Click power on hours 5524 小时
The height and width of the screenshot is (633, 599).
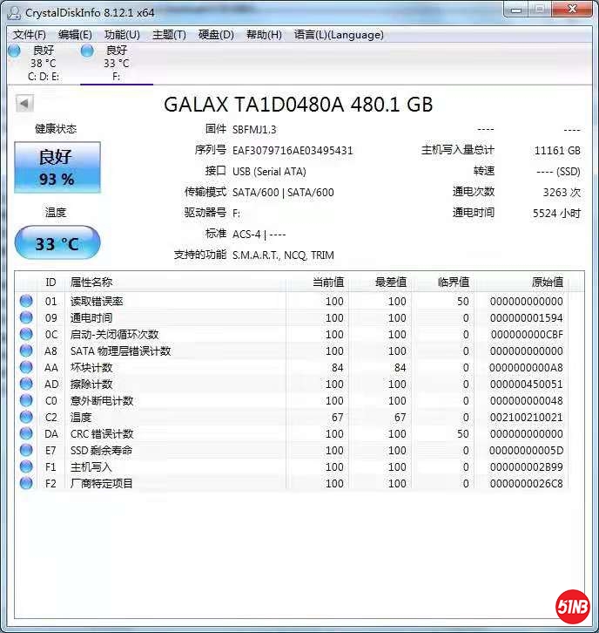pos(556,213)
